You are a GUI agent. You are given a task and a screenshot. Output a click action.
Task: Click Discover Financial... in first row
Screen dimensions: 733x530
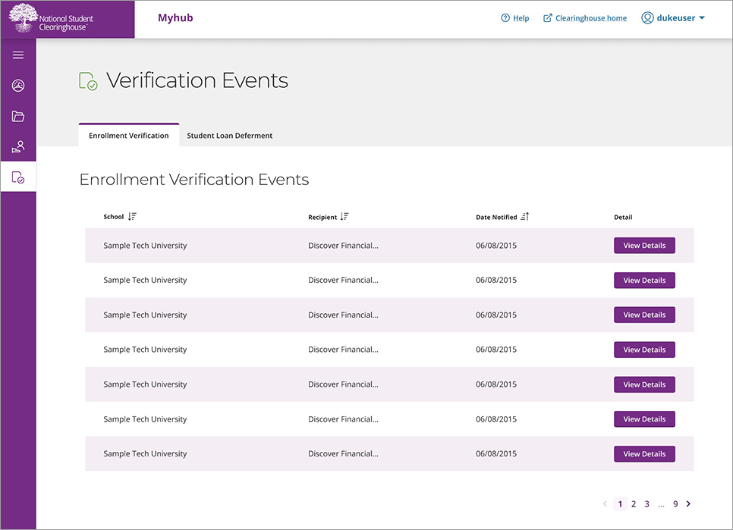pyautogui.click(x=343, y=246)
